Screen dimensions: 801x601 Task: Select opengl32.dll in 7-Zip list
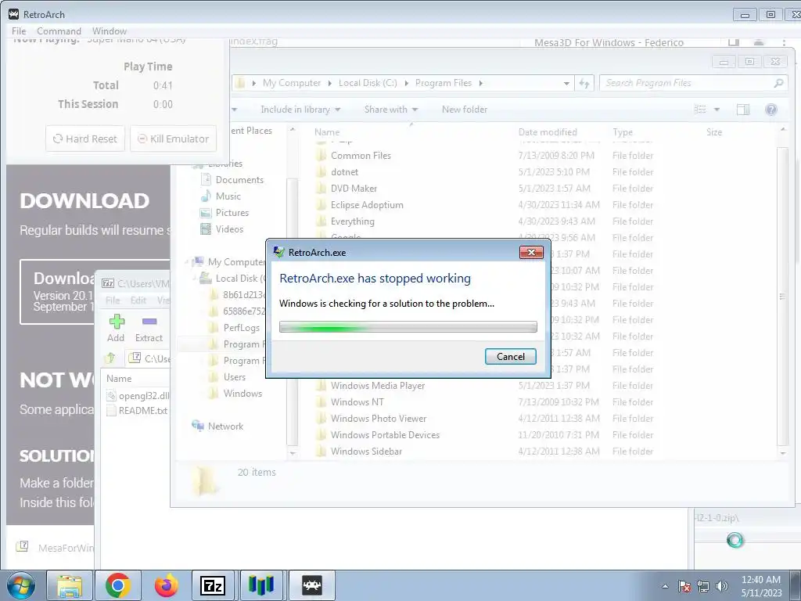click(138, 395)
